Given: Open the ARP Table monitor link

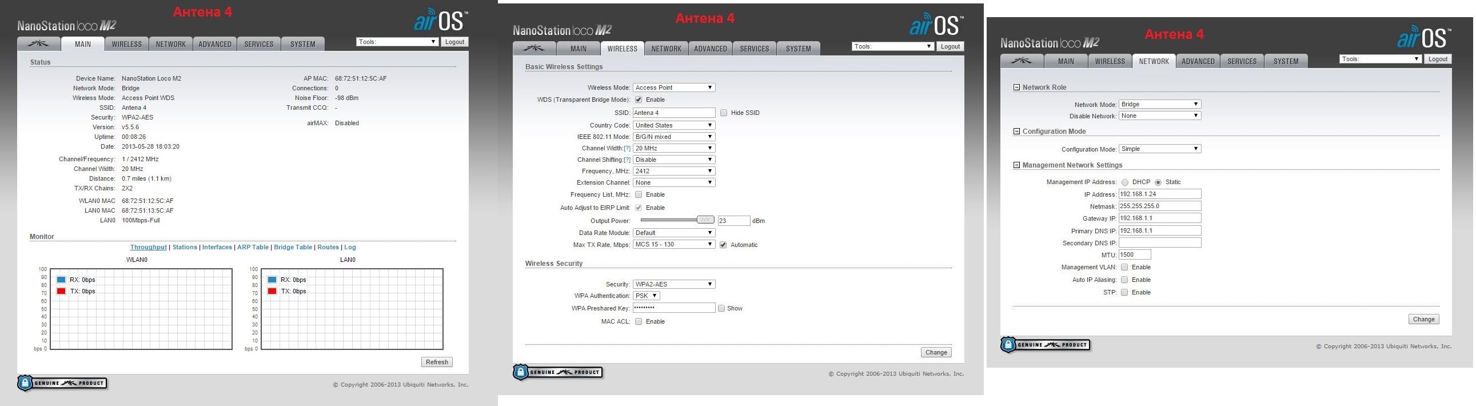Looking at the screenshot, I should tap(253, 247).
